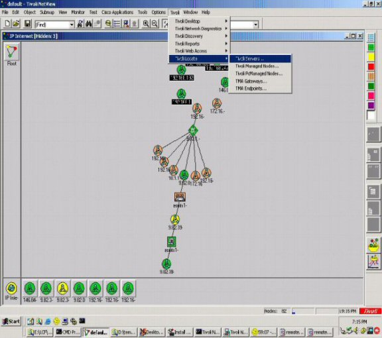The width and height of the screenshot is (382, 338).
Task: Click the IP Internet icon in bottom tray
Action: (x=11, y=288)
